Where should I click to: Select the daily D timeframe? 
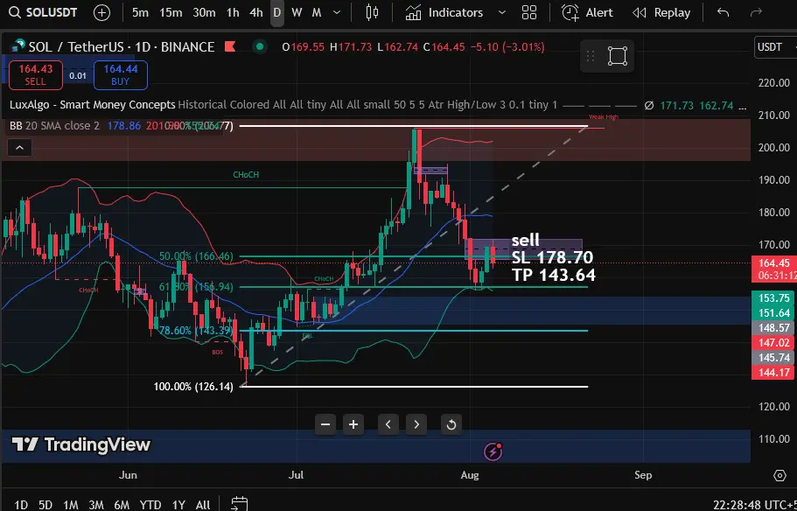coord(277,13)
